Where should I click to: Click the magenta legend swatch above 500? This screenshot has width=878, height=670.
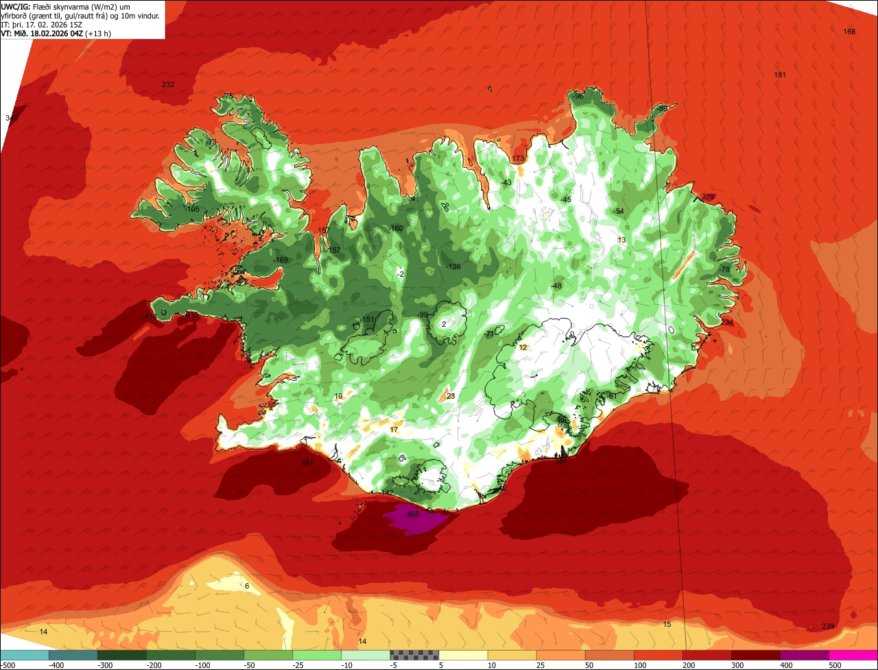pyautogui.click(x=853, y=655)
